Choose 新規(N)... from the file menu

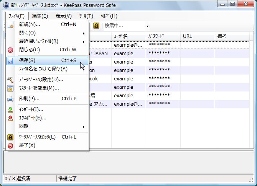tap(47, 24)
